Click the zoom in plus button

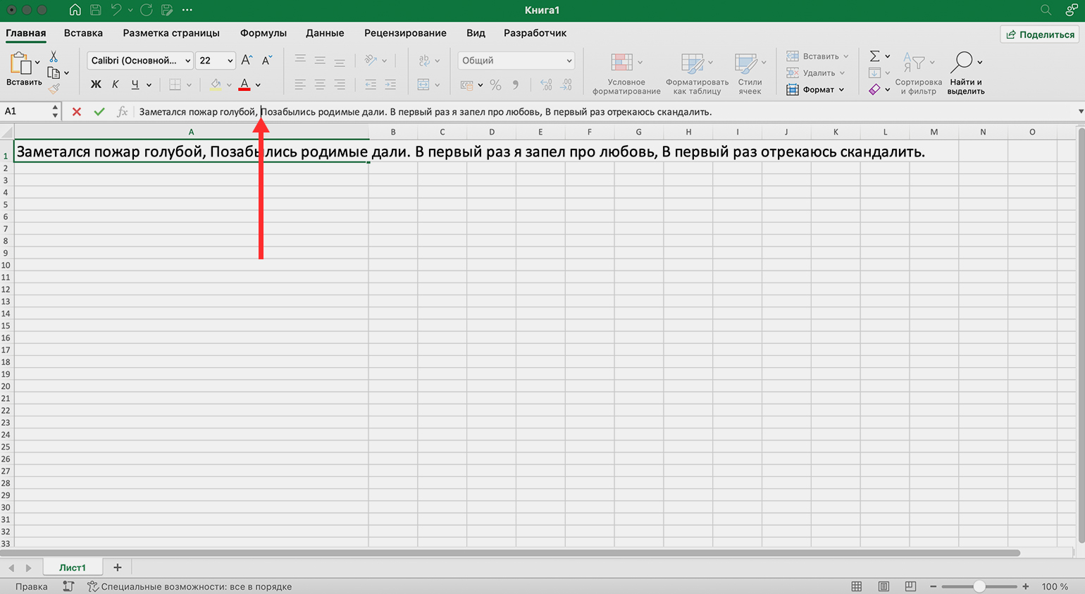click(1026, 586)
